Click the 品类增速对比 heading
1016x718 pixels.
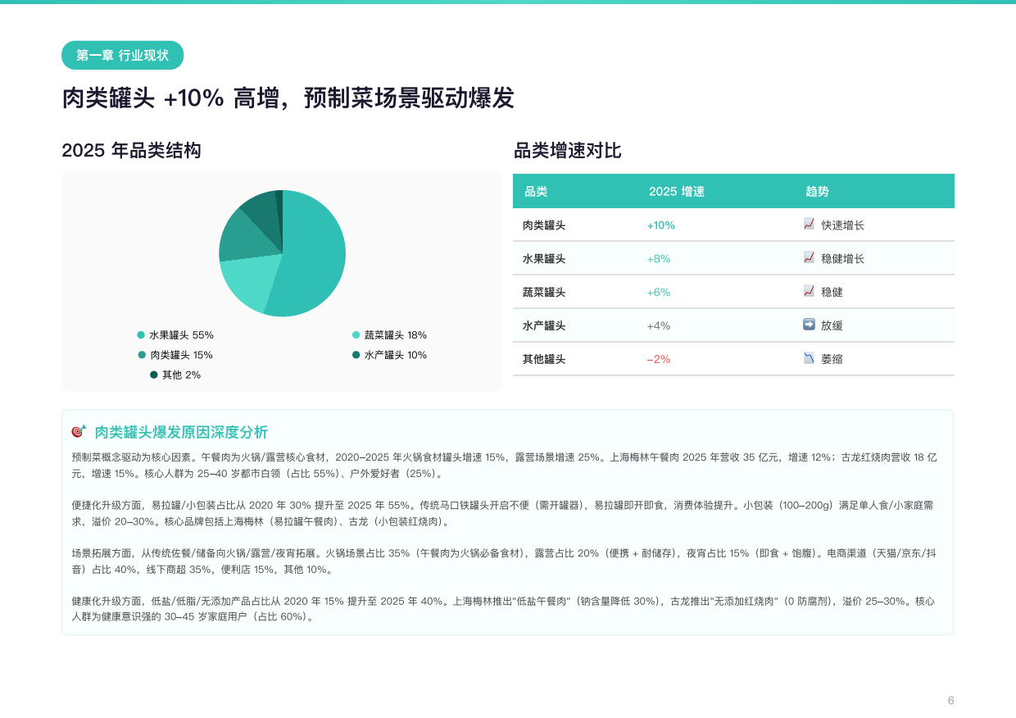pos(567,151)
